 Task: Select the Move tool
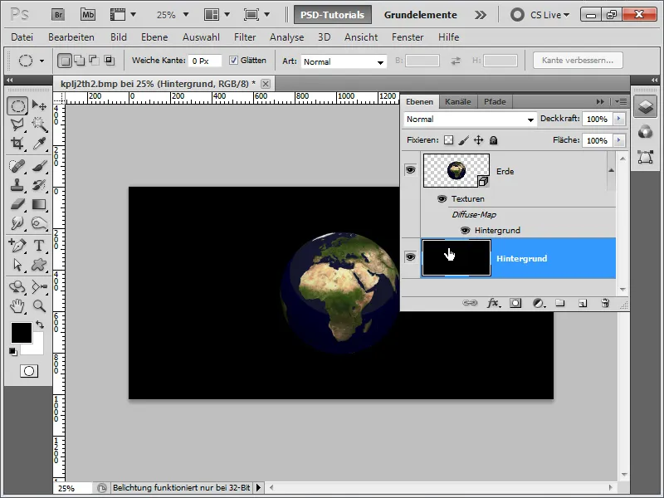[x=39, y=105]
